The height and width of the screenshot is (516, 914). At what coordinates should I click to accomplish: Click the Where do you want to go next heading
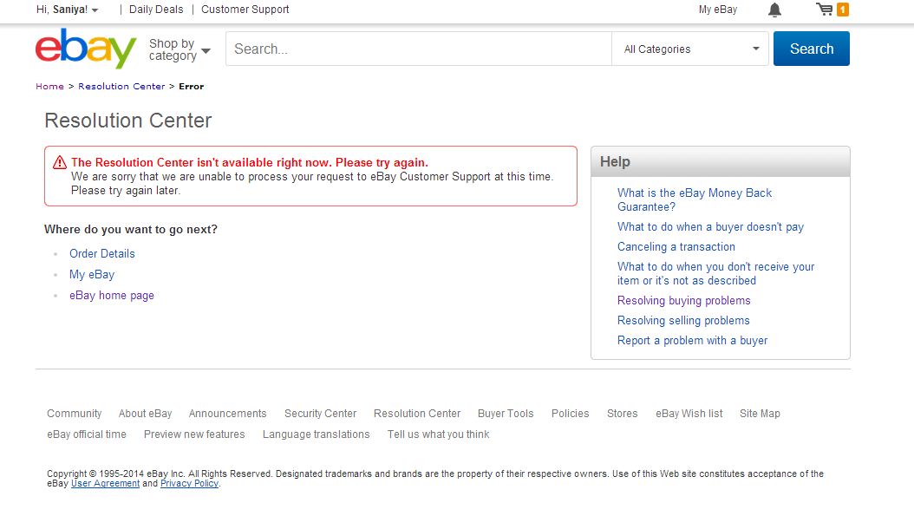click(x=131, y=230)
